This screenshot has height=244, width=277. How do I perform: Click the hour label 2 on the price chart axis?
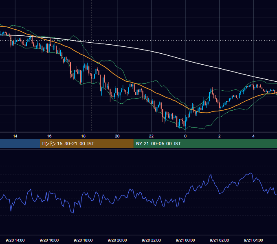click(220, 136)
